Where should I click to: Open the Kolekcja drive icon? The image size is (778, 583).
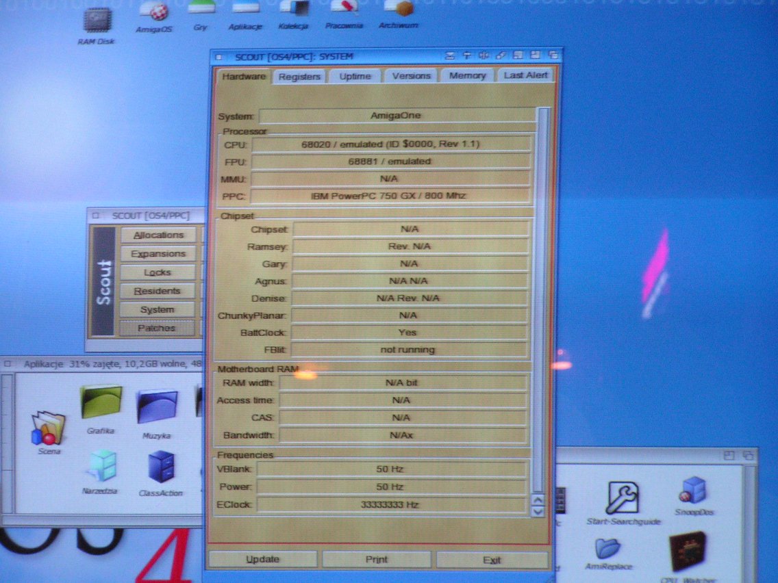(x=294, y=8)
